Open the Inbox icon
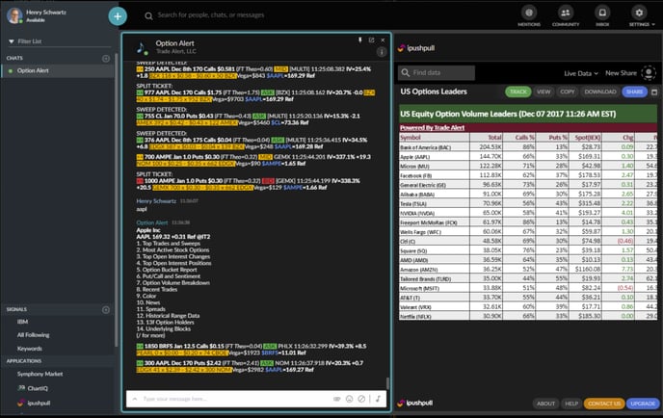This screenshot has height=418, width=663. click(x=602, y=16)
